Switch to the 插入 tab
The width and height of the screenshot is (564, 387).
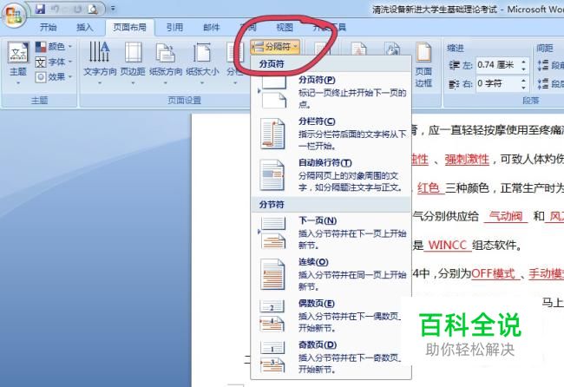coord(84,28)
